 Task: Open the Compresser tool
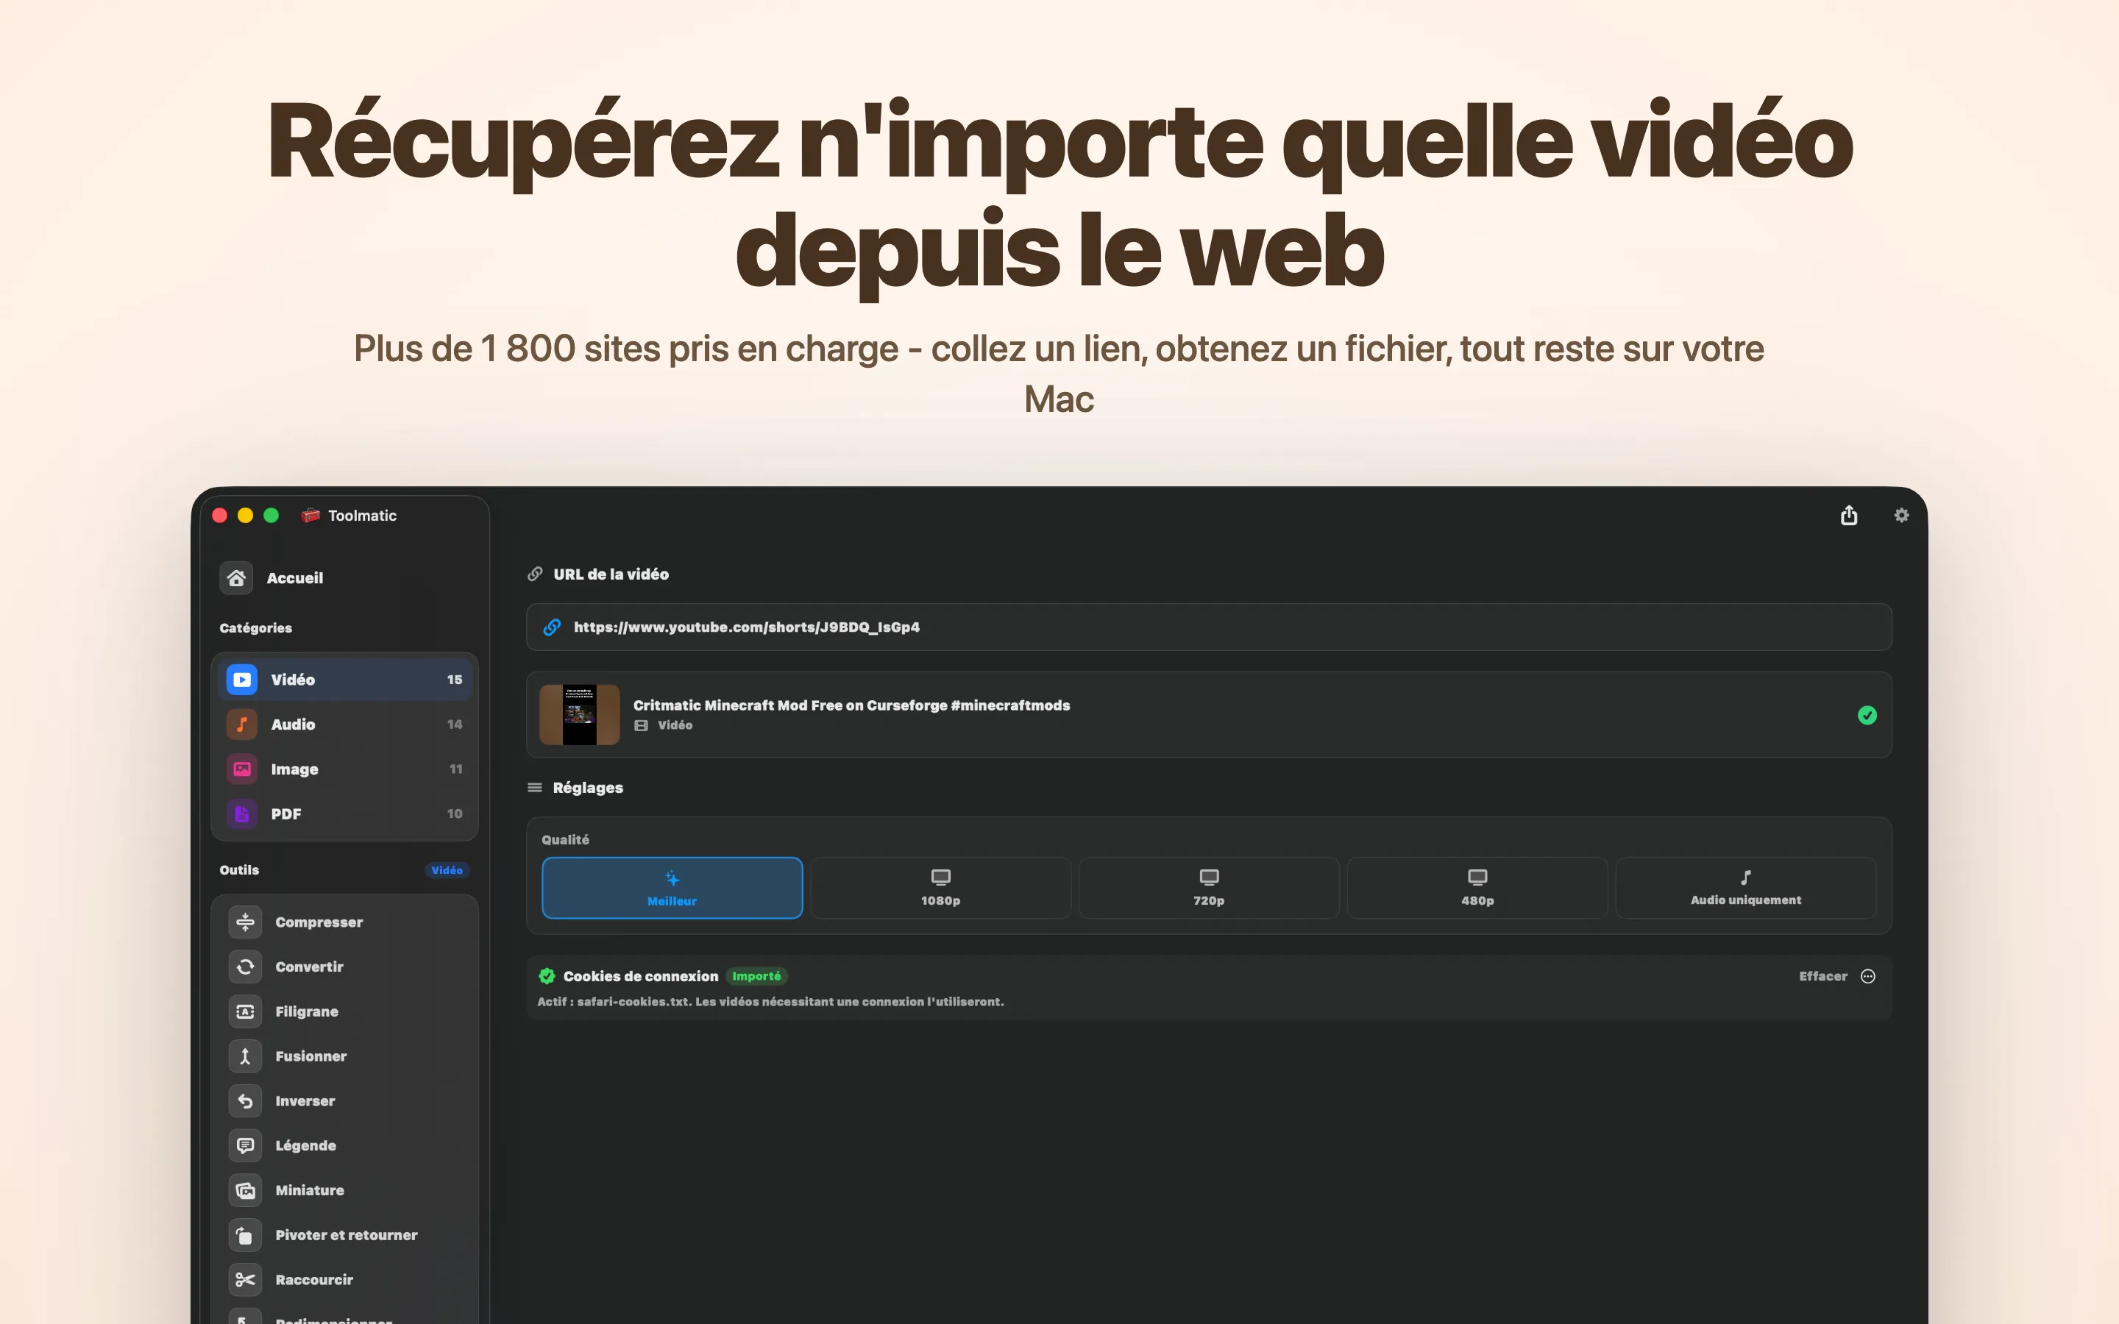click(x=344, y=922)
